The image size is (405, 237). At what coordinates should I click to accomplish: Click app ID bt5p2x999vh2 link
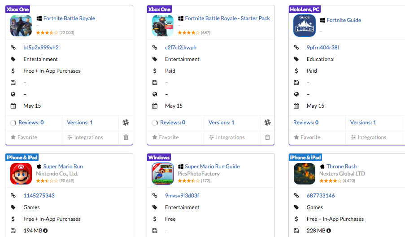tap(41, 48)
